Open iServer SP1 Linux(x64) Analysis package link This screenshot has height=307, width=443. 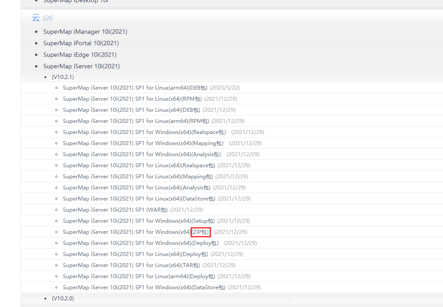click(x=136, y=188)
